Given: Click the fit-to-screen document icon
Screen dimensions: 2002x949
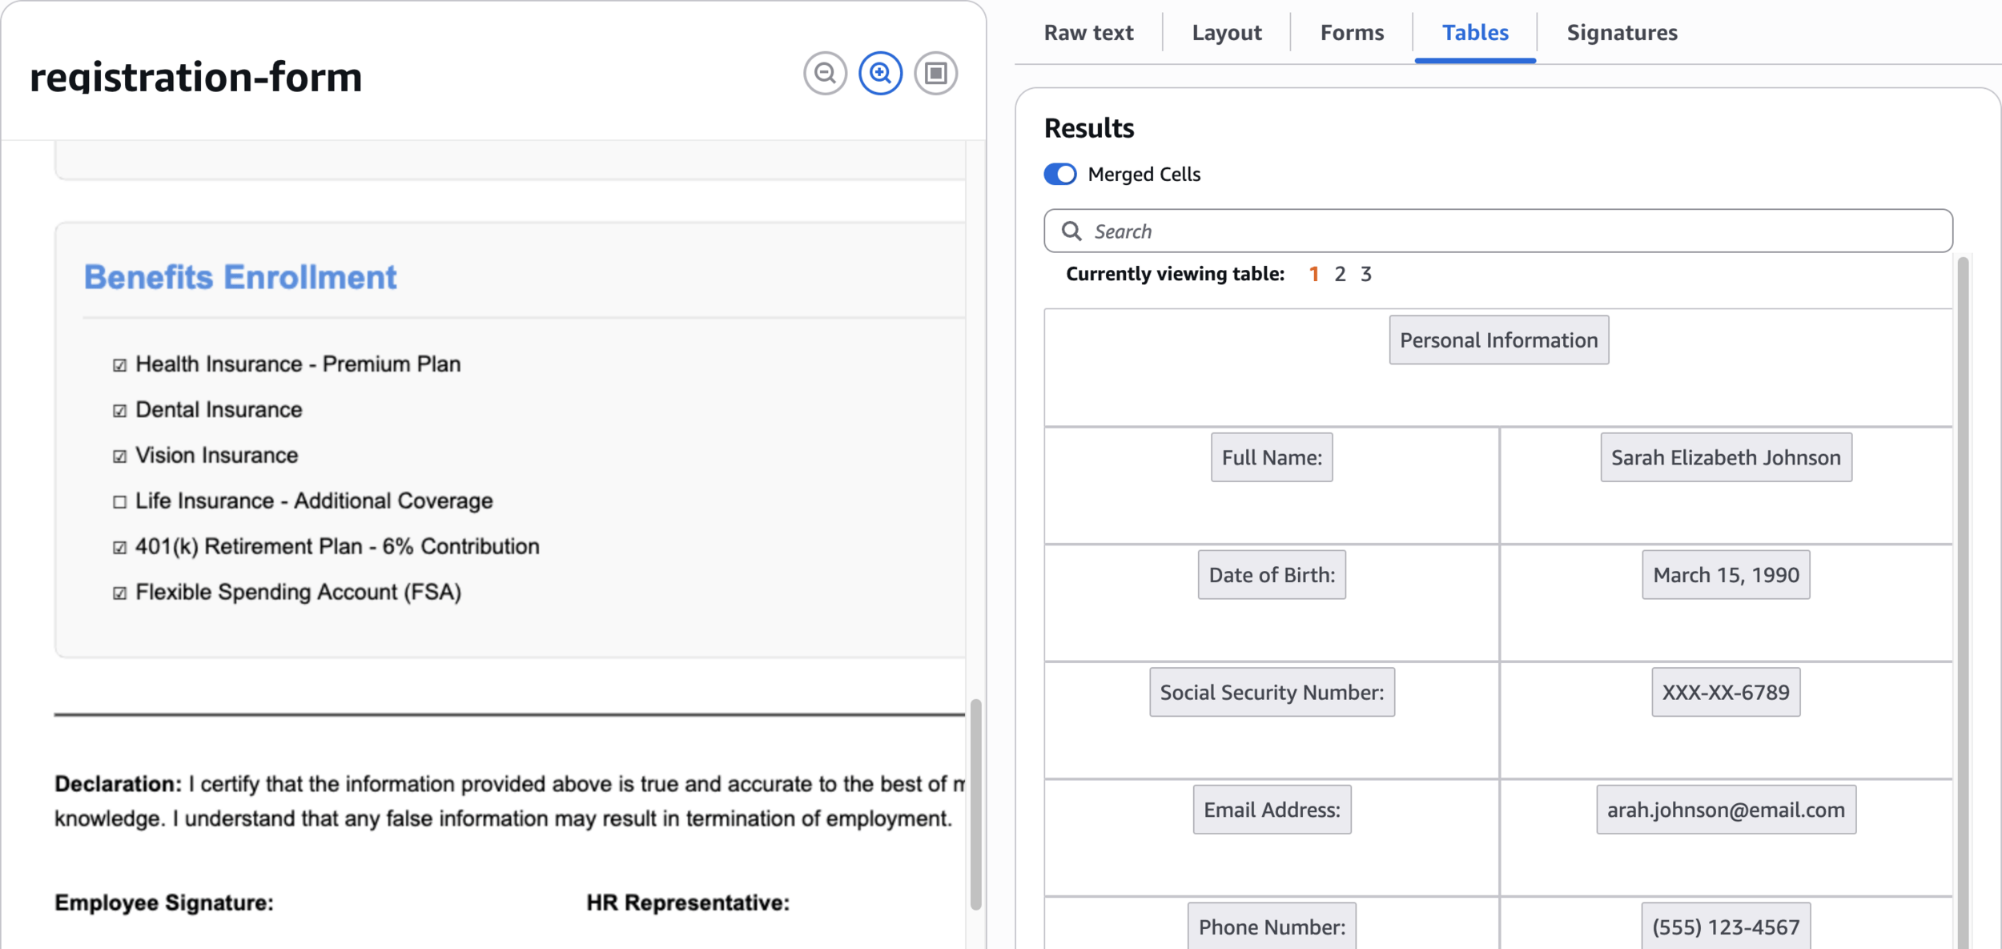Looking at the screenshot, I should (x=935, y=74).
